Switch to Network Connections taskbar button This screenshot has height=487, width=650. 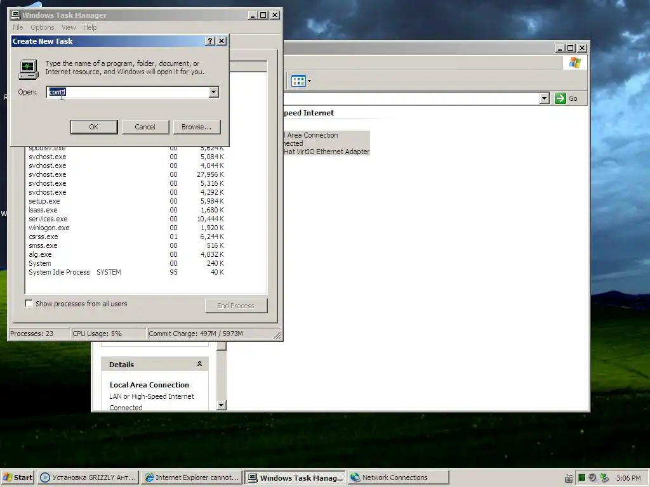click(399, 477)
